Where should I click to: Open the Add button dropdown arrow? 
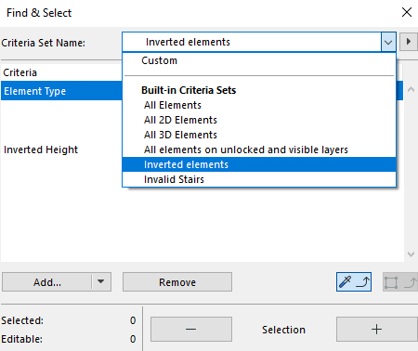(101, 281)
